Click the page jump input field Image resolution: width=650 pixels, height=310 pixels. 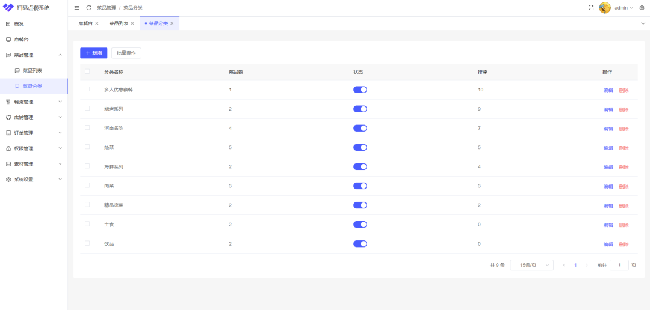(619, 265)
